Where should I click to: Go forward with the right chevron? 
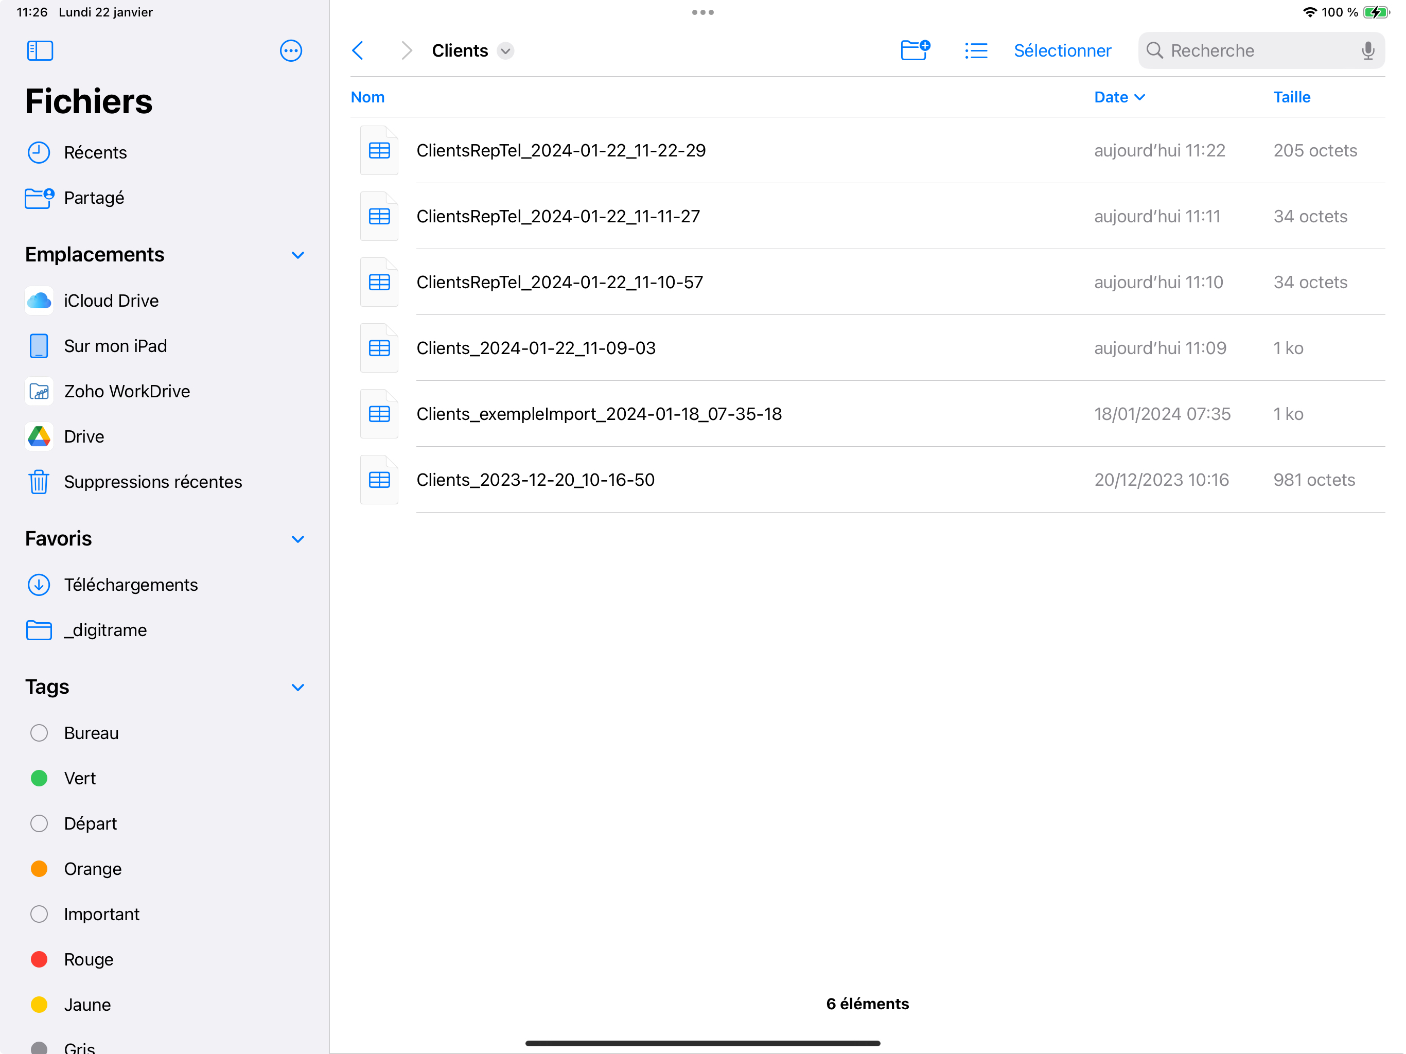coord(407,50)
